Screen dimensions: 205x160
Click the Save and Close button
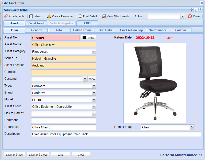point(38,155)
